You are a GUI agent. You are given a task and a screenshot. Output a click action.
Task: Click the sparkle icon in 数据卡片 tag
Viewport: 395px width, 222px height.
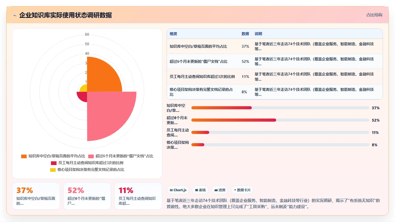pos(235,190)
